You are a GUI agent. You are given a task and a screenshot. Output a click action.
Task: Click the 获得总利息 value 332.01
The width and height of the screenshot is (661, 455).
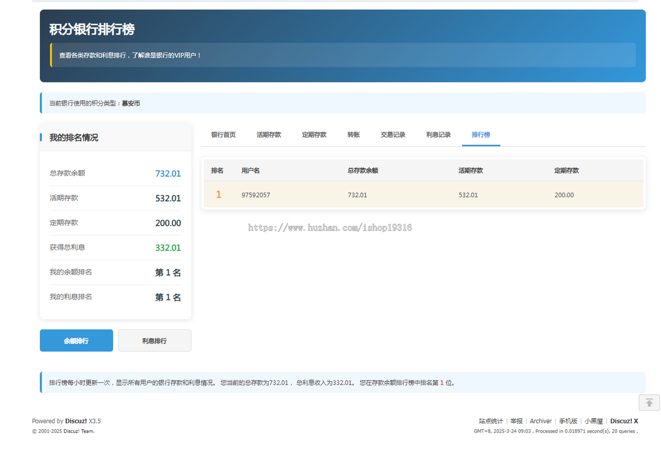tap(168, 248)
